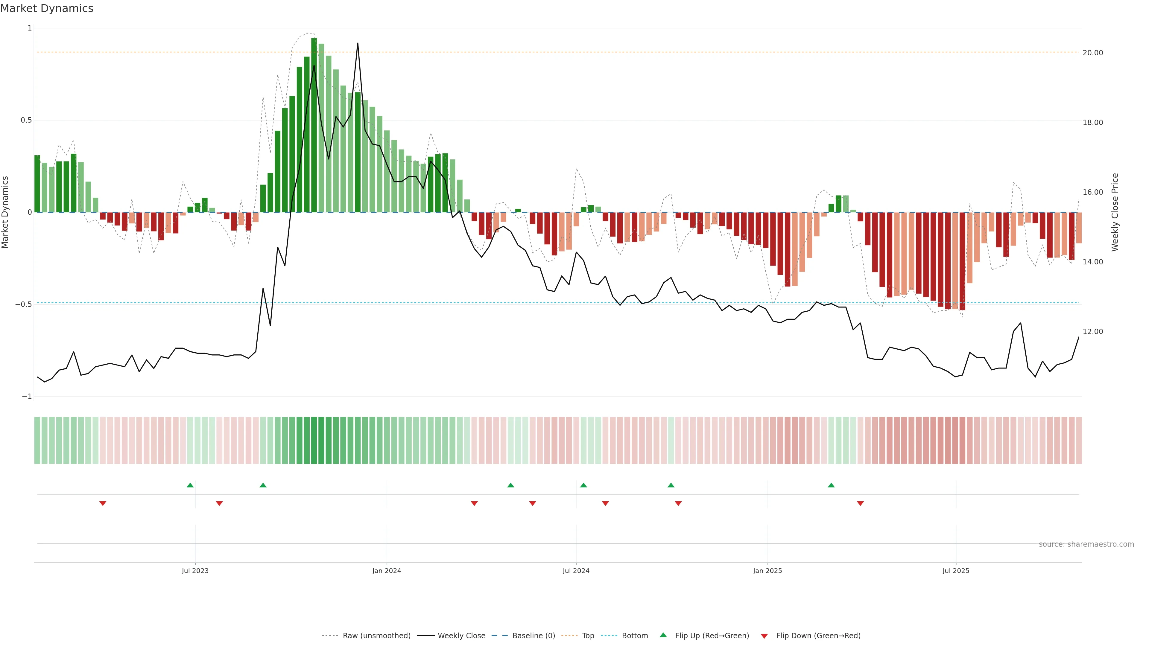The width and height of the screenshot is (1149, 646).
Task: Click the rightmost green Flip Up triangle marker
Action: (x=831, y=485)
